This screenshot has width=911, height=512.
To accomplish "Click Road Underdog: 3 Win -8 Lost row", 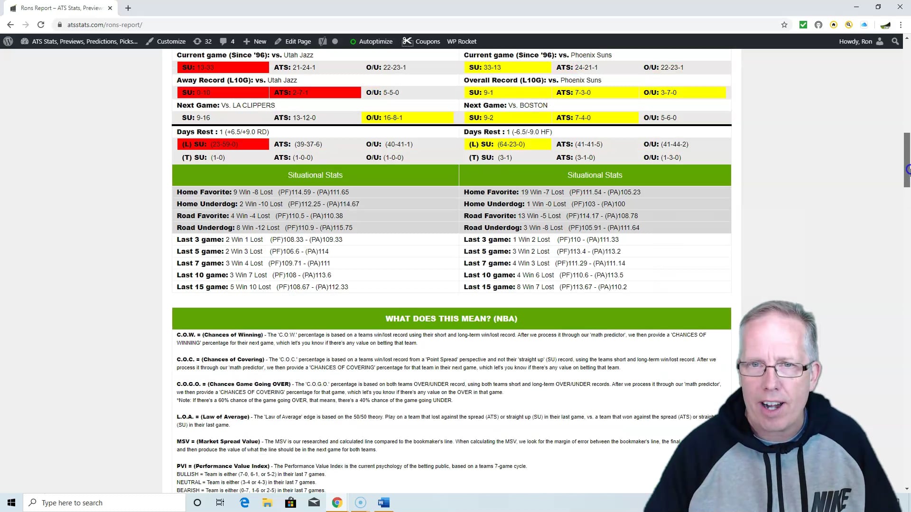I will [x=595, y=228].
